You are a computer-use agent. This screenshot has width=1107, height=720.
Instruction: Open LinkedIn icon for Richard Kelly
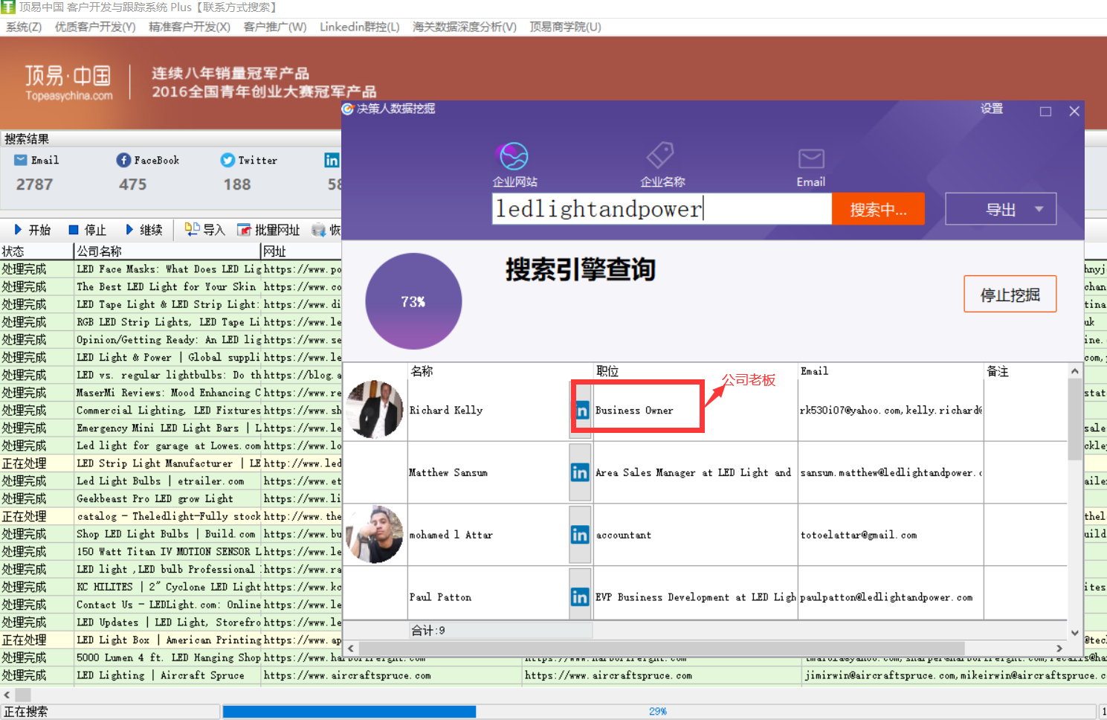(581, 410)
